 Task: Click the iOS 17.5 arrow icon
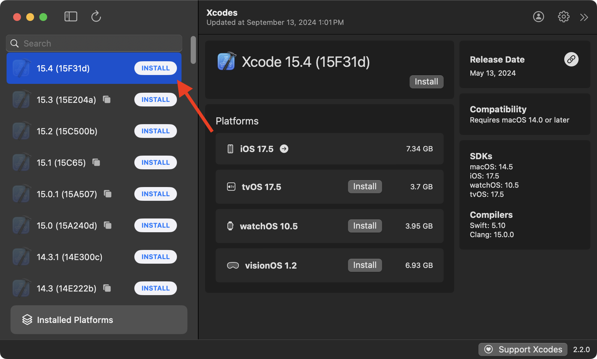click(x=284, y=149)
